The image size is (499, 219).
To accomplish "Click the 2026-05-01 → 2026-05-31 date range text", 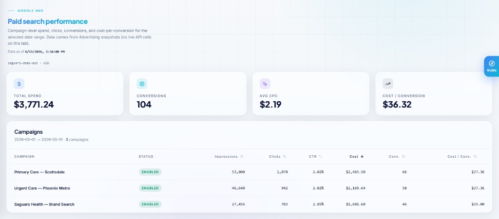I will pos(39,140).
